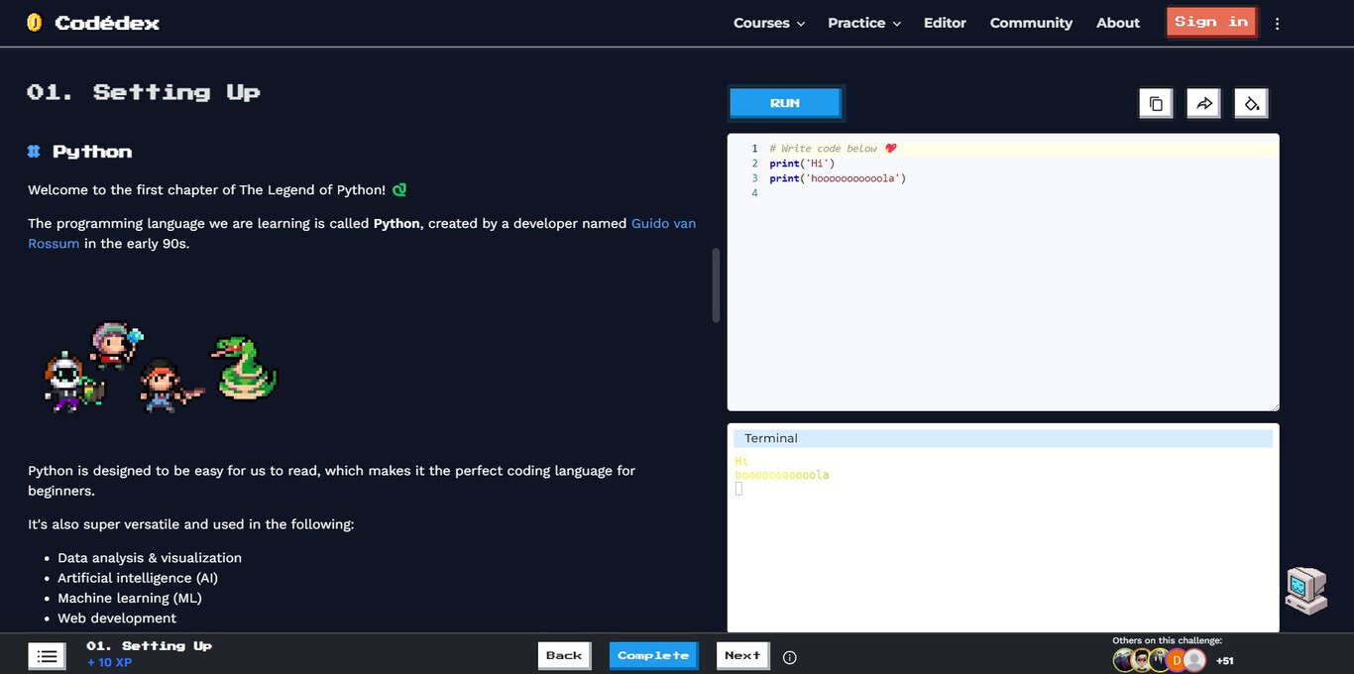Open the Guido van Rossum link
This screenshot has width=1354, height=674.
coord(663,224)
